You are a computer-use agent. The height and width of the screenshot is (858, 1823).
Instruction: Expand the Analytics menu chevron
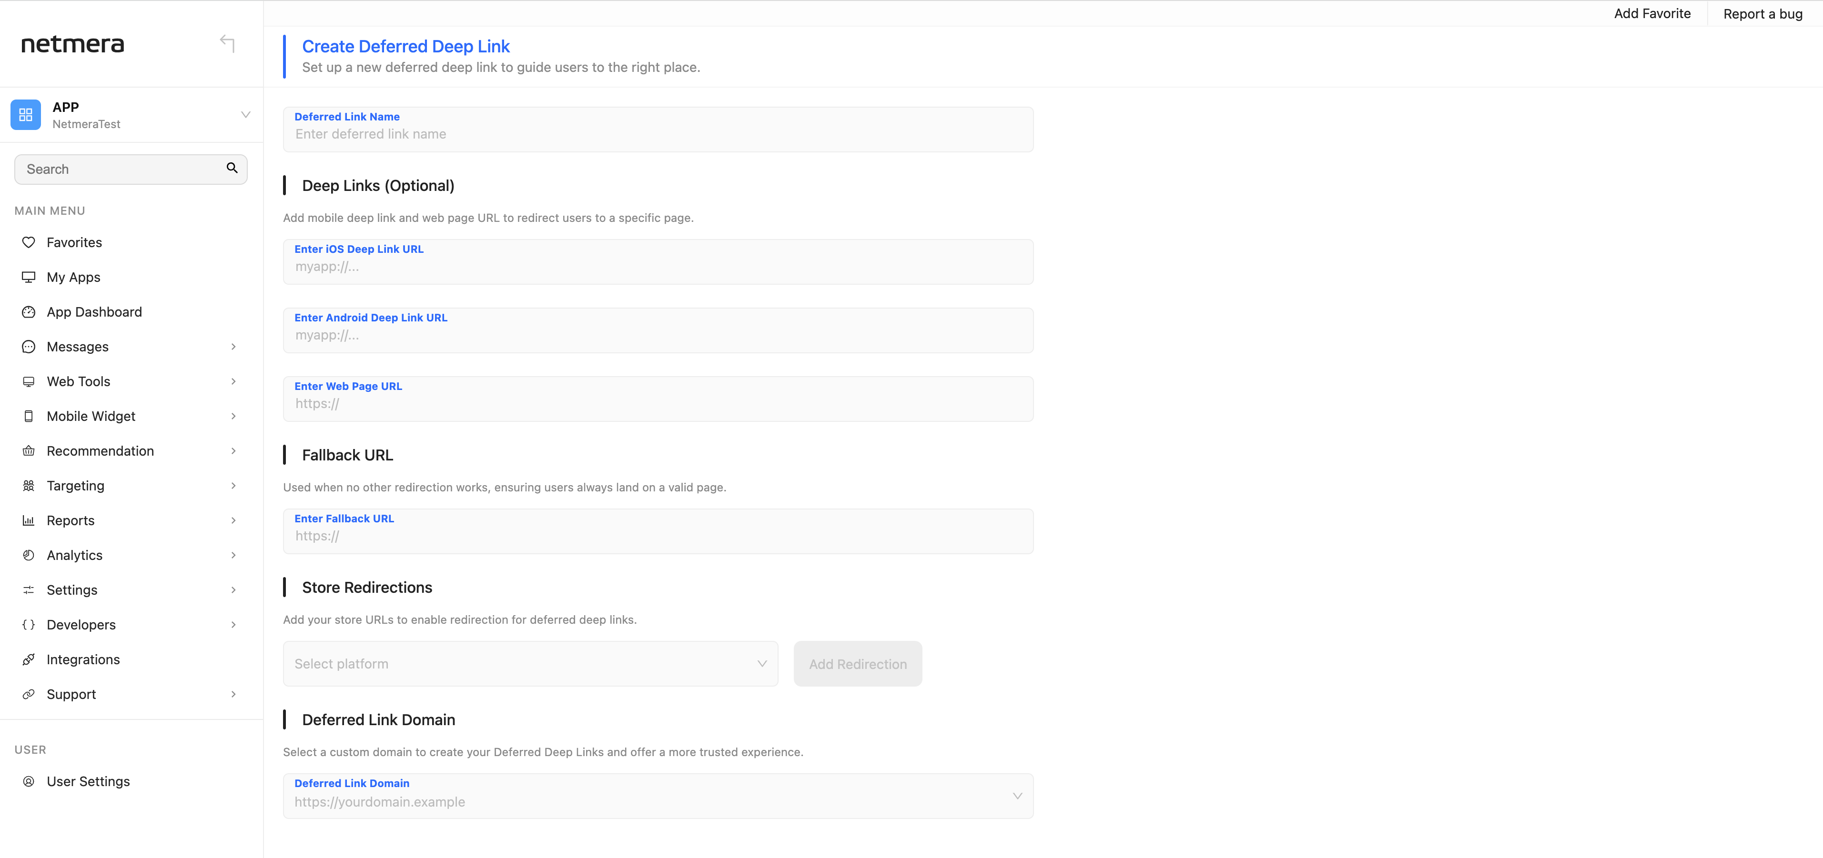(x=233, y=555)
